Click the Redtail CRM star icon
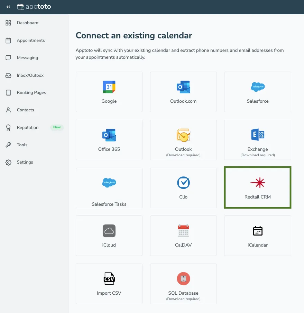 258,183
